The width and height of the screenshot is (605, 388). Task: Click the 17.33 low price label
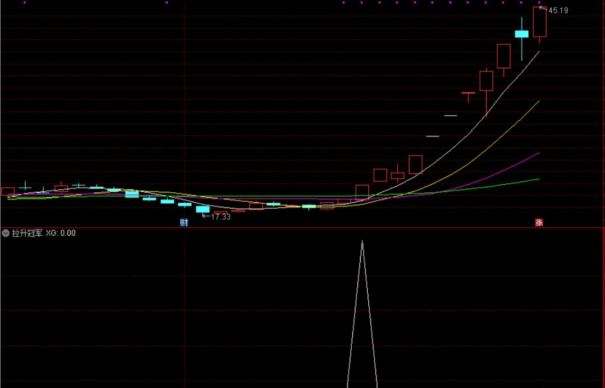tap(221, 217)
